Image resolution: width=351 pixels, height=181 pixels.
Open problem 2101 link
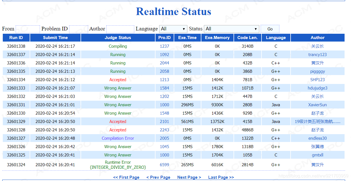coord(164,122)
